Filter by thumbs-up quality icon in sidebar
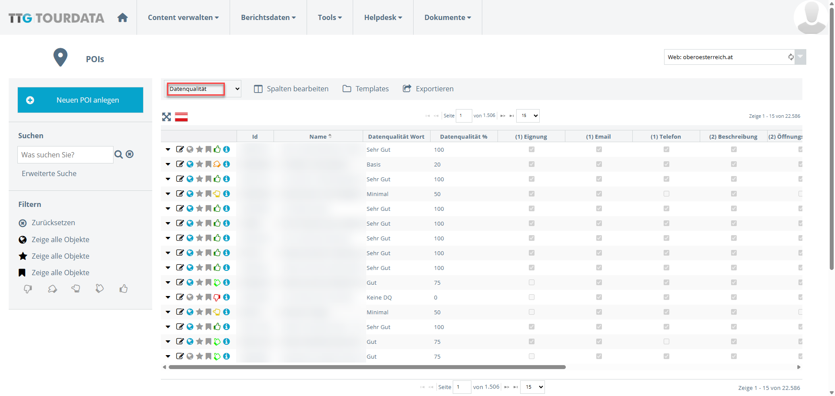 pos(124,289)
